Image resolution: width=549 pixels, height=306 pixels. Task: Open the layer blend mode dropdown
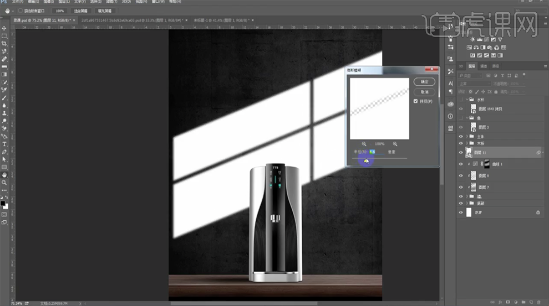(x=474, y=84)
